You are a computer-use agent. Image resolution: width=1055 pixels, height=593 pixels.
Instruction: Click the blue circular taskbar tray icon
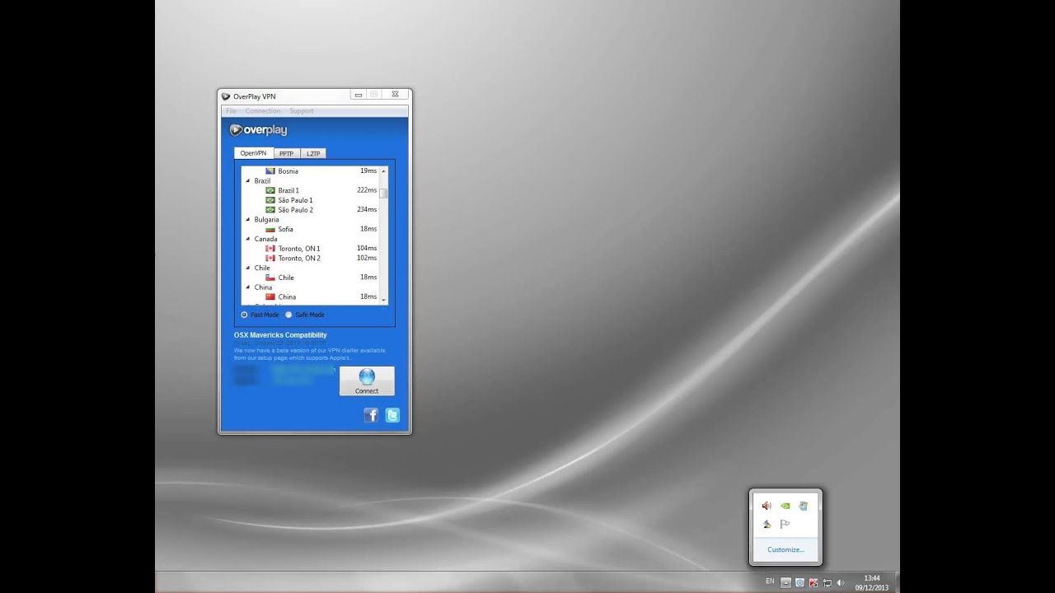tap(799, 582)
